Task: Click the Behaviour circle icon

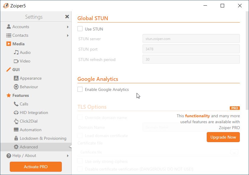Action: (16, 87)
